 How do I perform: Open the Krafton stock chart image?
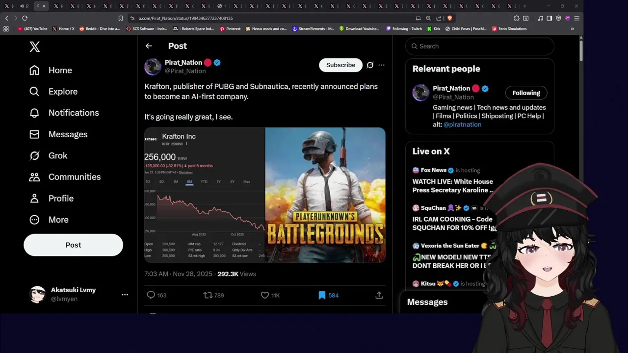coord(204,195)
